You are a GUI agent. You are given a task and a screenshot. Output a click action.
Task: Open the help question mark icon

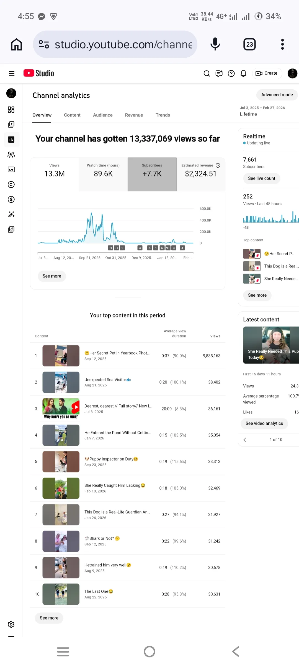click(x=231, y=73)
